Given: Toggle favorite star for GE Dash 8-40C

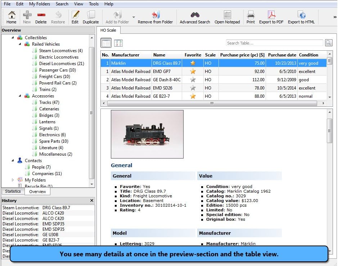Looking at the screenshot, I should pos(193,80).
